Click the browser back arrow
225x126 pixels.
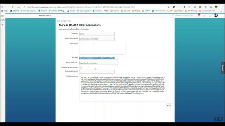tap(3, 7)
